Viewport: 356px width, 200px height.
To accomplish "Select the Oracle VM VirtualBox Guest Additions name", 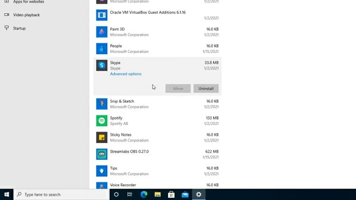I will point(148,12).
